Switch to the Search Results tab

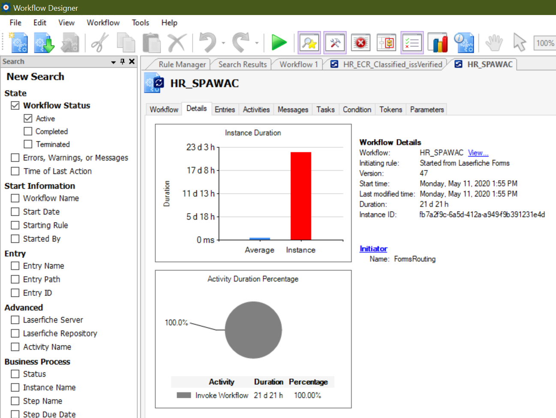tap(242, 64)
